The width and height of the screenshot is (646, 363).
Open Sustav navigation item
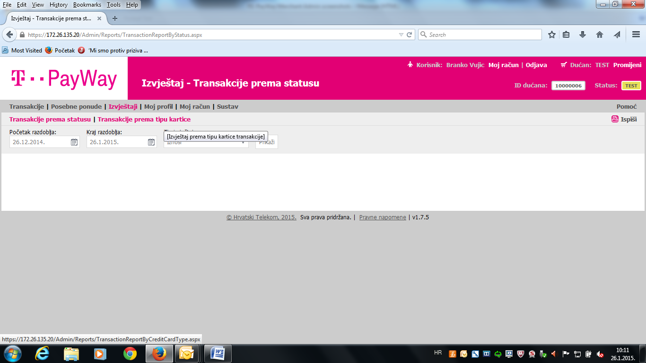tap(227, 106)
